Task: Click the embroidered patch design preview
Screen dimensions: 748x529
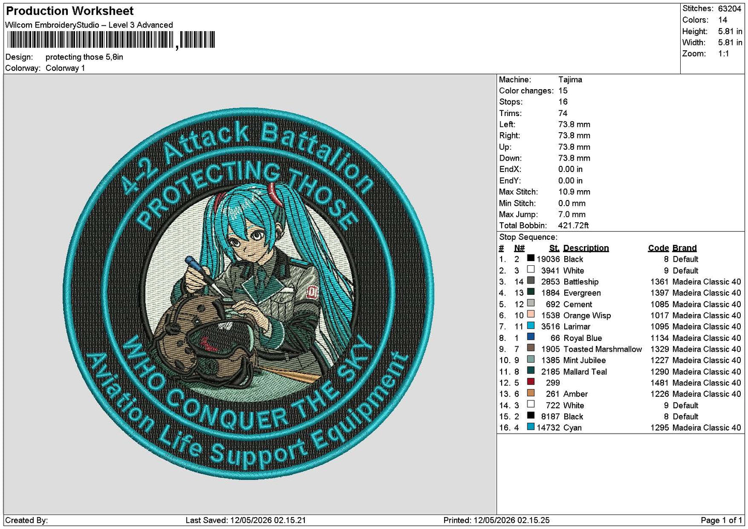Action: coord(248,293)
